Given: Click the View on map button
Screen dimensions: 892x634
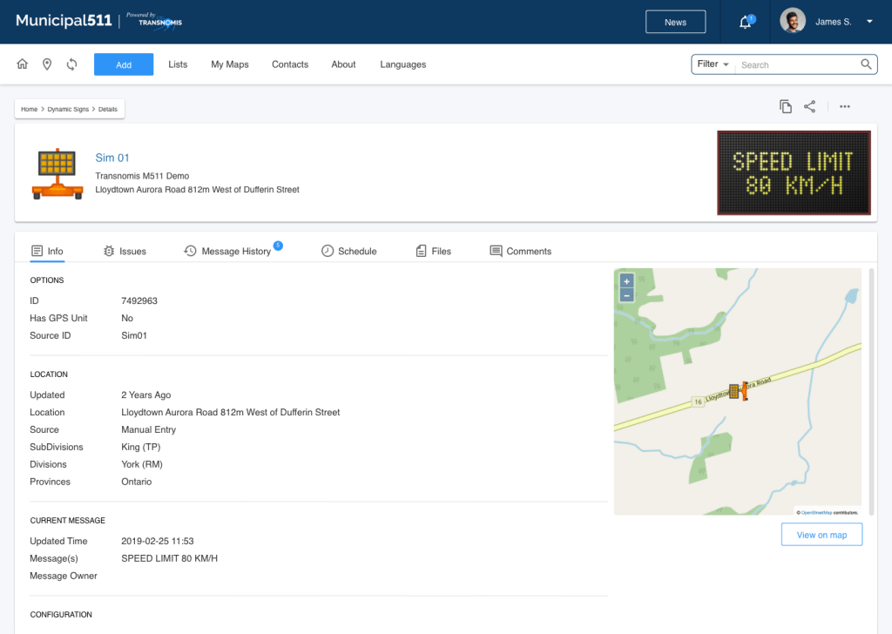Looking at the screenshot, I should click(821, 535).
